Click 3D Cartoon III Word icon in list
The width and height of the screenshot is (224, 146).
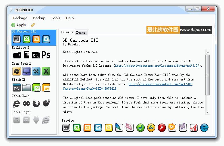(x=46, y=39)
